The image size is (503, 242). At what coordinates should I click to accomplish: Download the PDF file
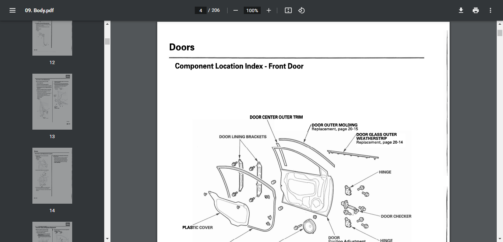[461, 10]
